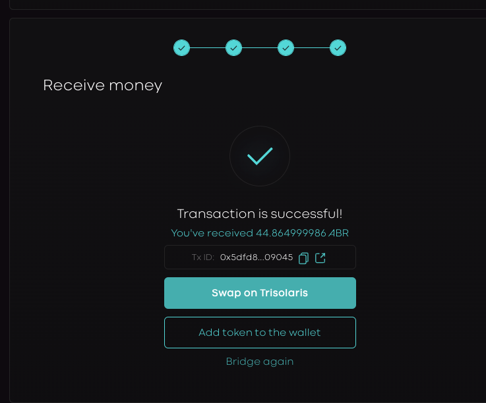Click progress line between steps three and four
Screen dimensions: 486x403
[x=312, y=47]
